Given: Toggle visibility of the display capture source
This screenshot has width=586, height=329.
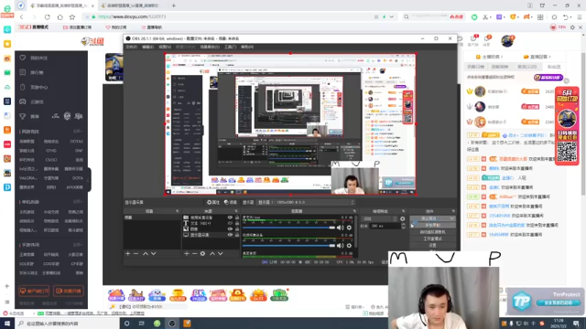Looking at the screenshot, I should tap(230, 235).
